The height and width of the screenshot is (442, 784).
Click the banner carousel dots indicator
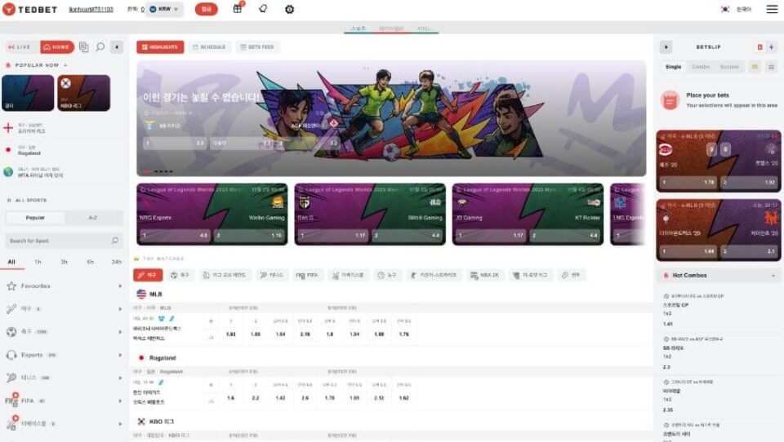158,171
